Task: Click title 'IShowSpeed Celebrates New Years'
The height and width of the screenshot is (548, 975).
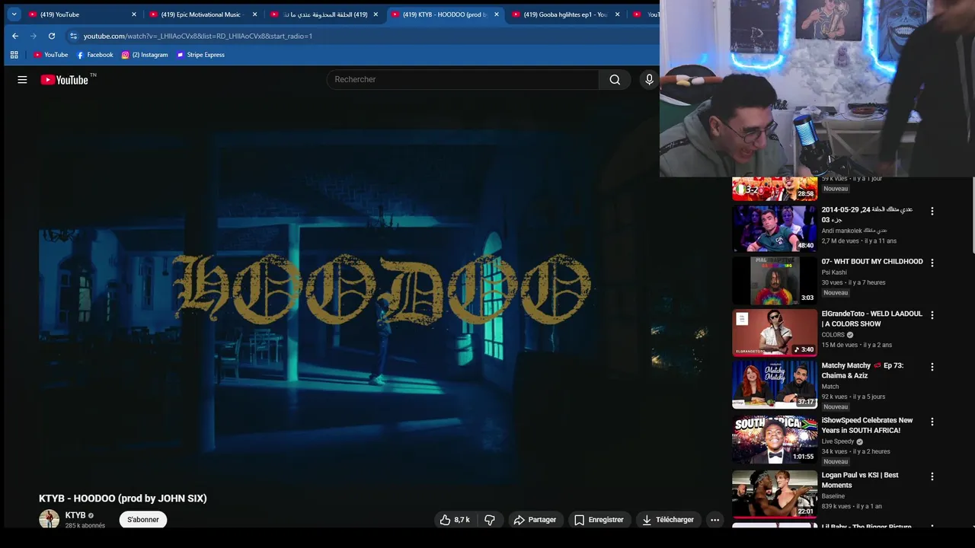Action: pyautogui.click(x=868, y=425)
